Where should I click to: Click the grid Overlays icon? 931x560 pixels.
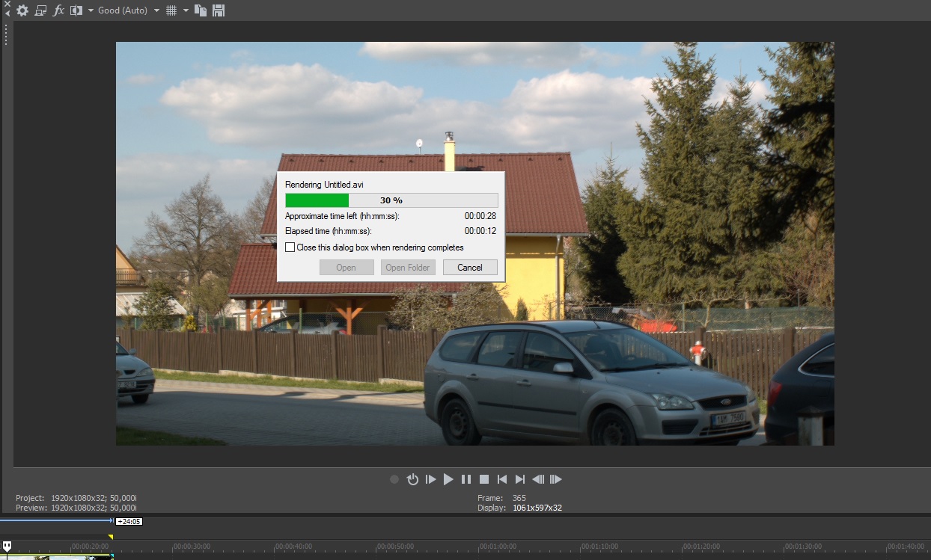click(171, 10)
